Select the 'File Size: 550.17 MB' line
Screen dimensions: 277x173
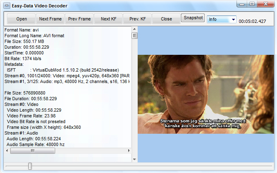click(x=24, y=41)
